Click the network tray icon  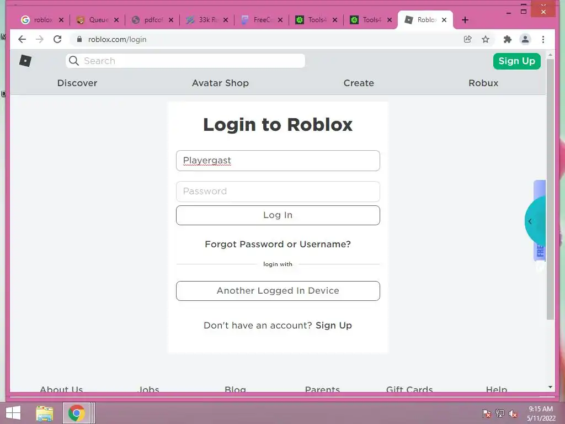[500, 414]
